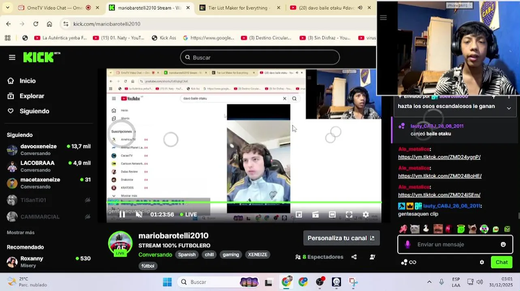Toggle theater mode in player
520x291 pixels.
pyautogui.click(x=332, y=215)
